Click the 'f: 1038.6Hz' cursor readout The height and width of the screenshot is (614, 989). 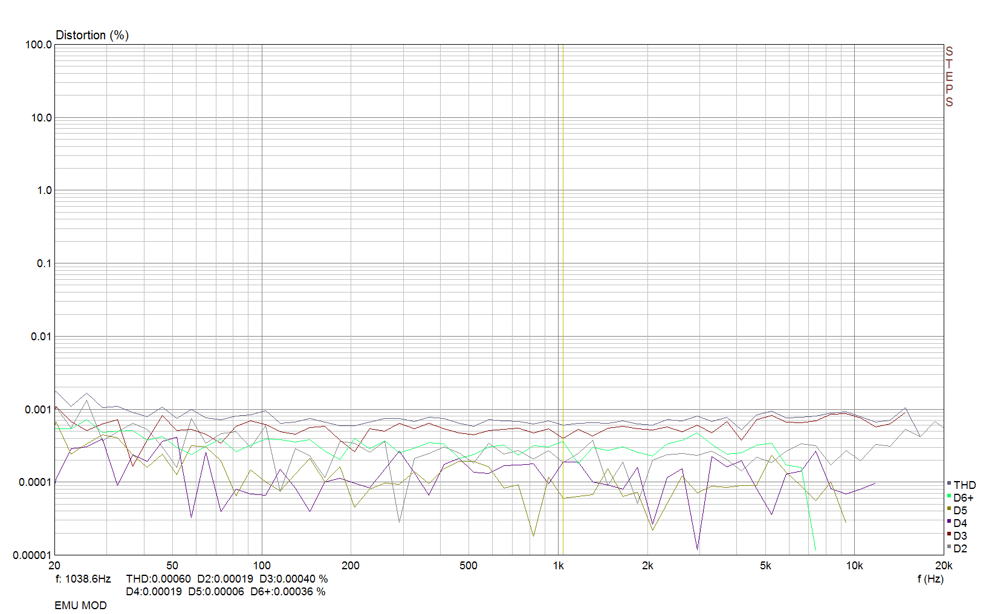83,579
